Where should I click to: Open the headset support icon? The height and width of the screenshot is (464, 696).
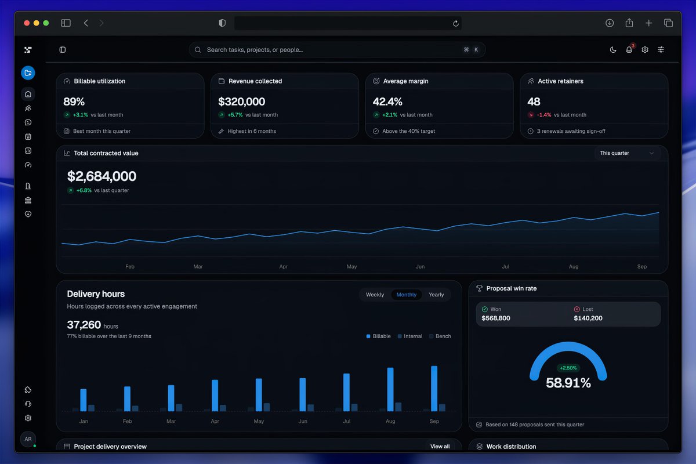28,404
